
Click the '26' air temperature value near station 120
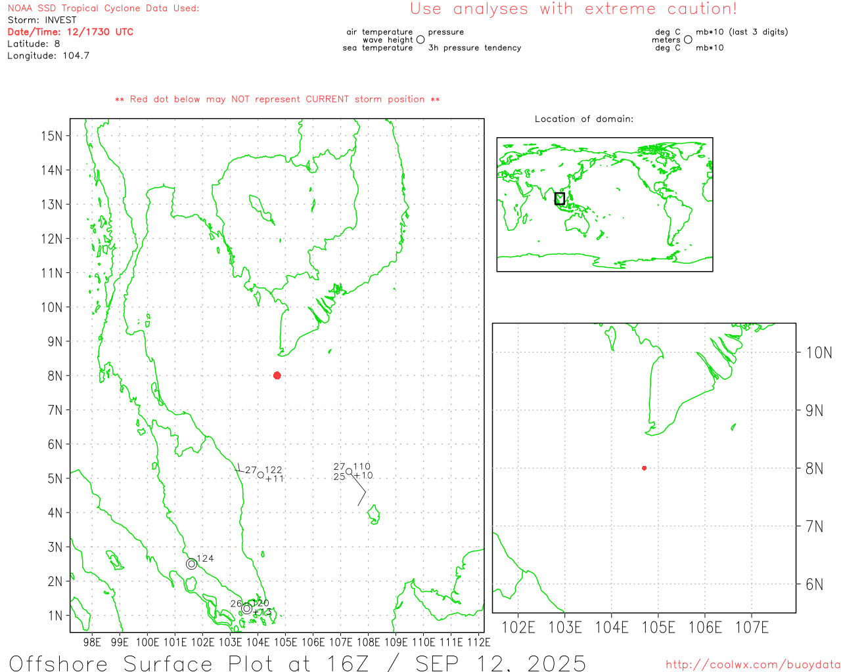[236, 603]
